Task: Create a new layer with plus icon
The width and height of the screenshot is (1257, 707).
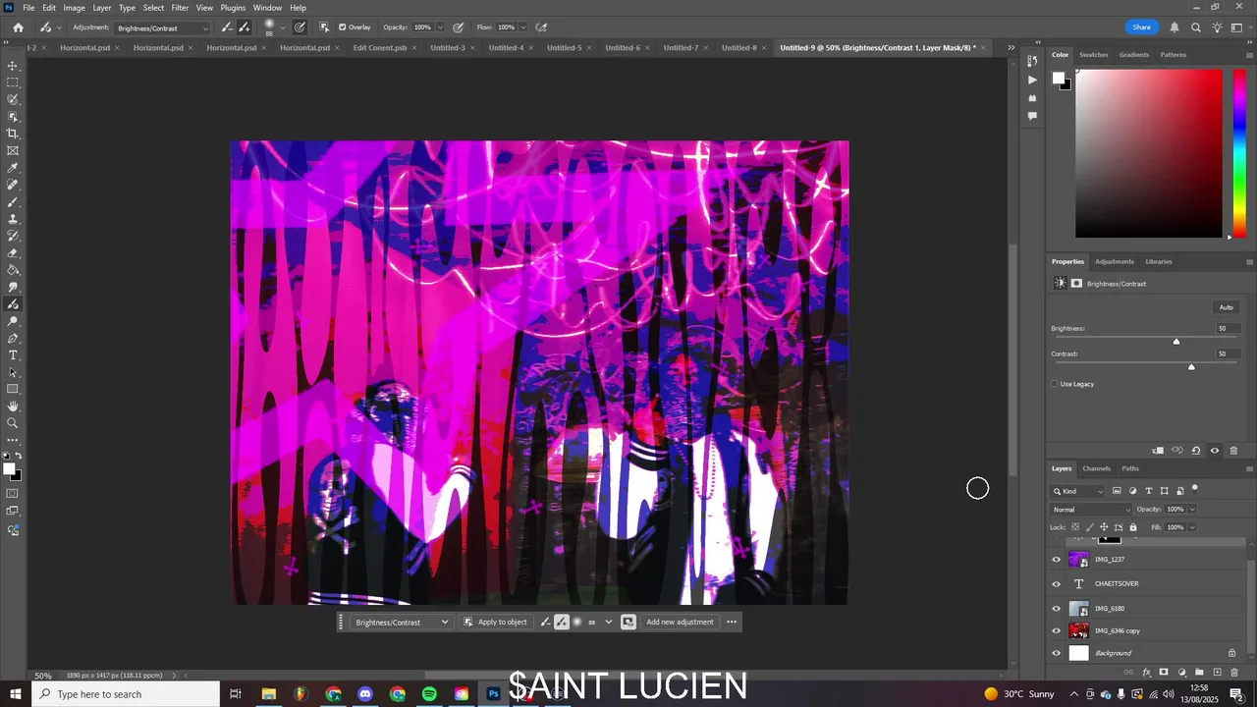Action: [x=1217, y=673]
